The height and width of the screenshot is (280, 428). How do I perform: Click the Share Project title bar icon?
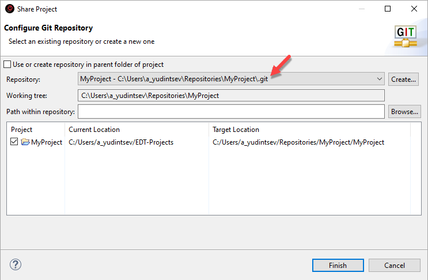(x=10, y=9)
